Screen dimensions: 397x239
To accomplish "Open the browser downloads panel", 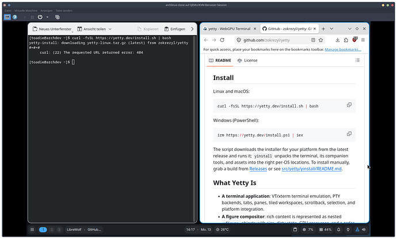I will (338, 40).
